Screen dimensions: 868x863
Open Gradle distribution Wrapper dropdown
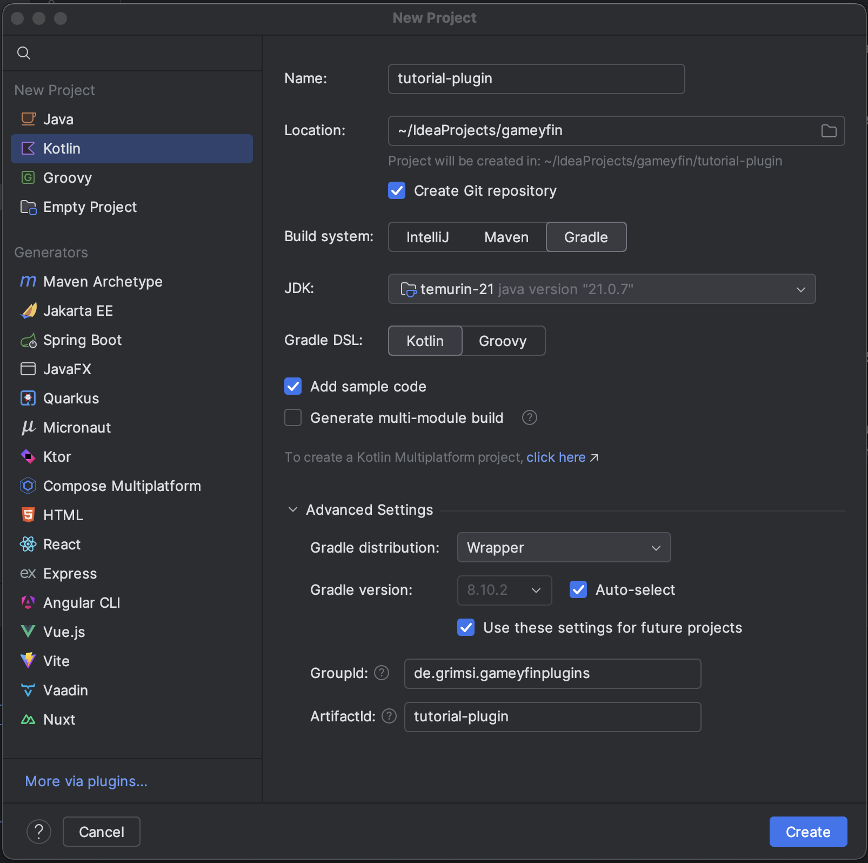coord(564,547)
